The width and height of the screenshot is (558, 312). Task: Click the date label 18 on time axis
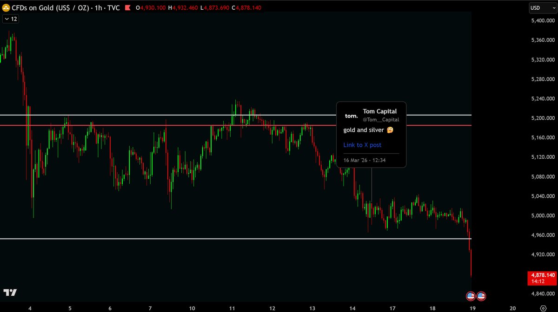432,308
